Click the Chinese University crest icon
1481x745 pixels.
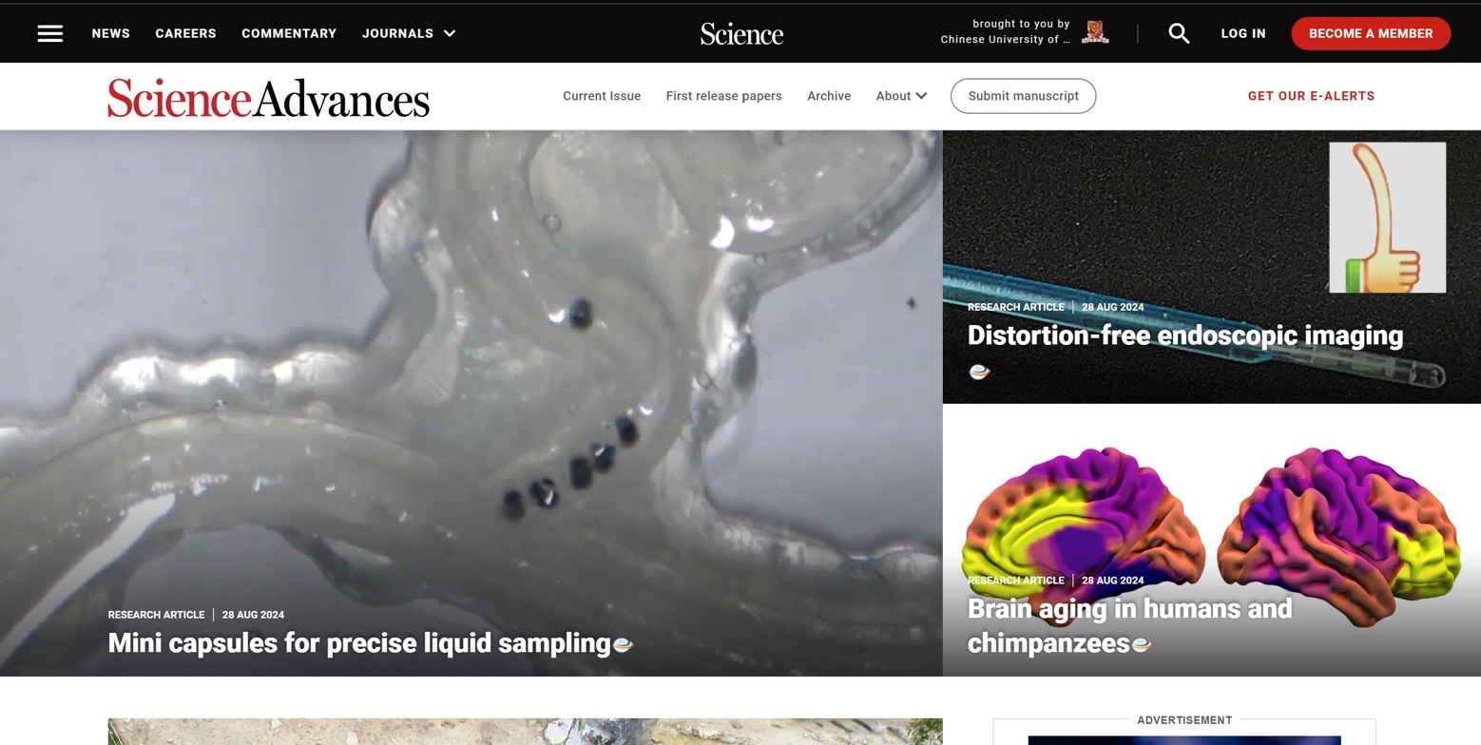1095,32
